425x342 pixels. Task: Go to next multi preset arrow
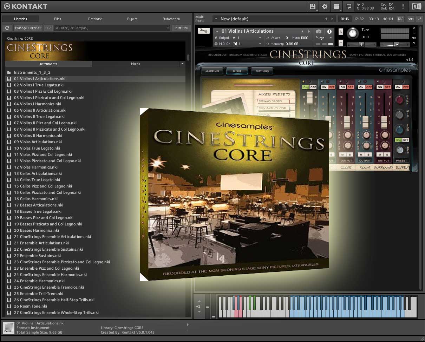coord(332,19)
